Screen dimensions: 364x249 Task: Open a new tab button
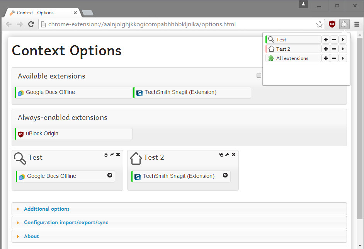point(88,13)
